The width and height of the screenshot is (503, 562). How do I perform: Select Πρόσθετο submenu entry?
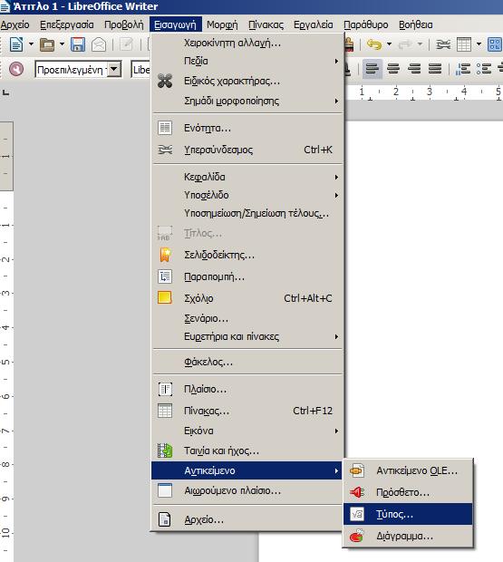tap(408, 492)
